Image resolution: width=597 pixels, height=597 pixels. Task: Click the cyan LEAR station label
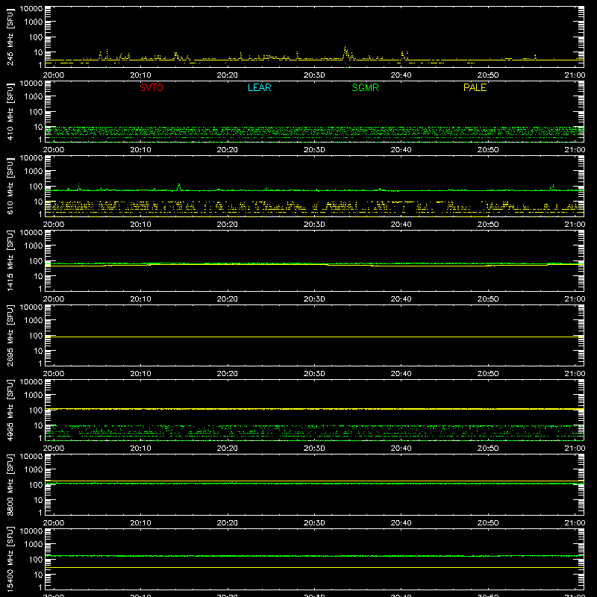coord(259,87)
